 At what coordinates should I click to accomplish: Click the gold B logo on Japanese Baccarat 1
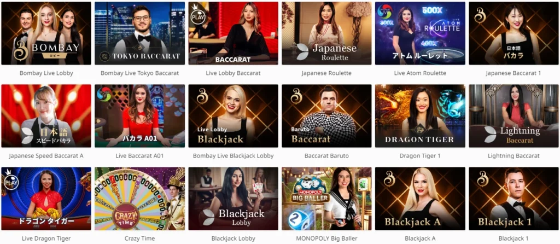tap(480, 15)
